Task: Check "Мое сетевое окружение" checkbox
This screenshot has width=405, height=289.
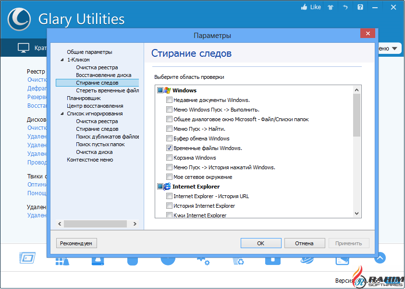Action: (x=169, y=177)
